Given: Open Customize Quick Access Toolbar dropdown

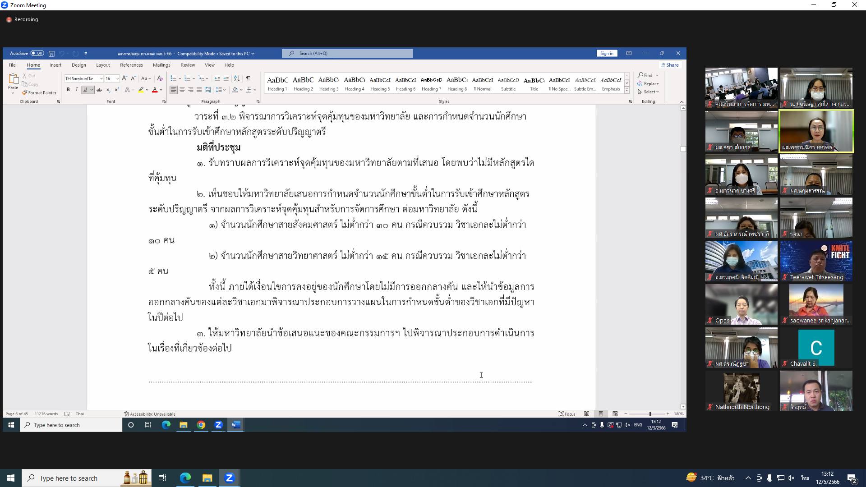Looking at the screenshot, I should point(86,53).
